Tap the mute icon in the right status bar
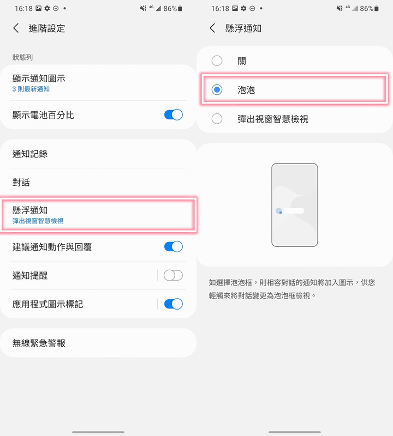Screen dimensions: 393x436 (x=141, y=8)
